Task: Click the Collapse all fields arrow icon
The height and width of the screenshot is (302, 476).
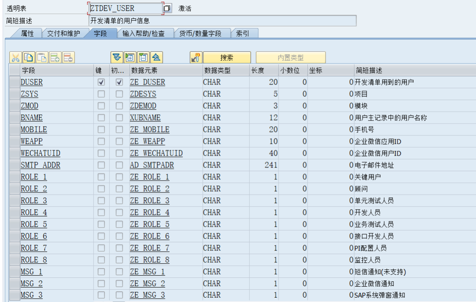Action: pyautogui.click(x=156, y=57)
